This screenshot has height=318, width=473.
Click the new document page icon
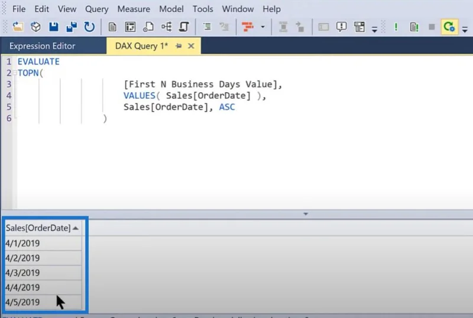(112, 27)
